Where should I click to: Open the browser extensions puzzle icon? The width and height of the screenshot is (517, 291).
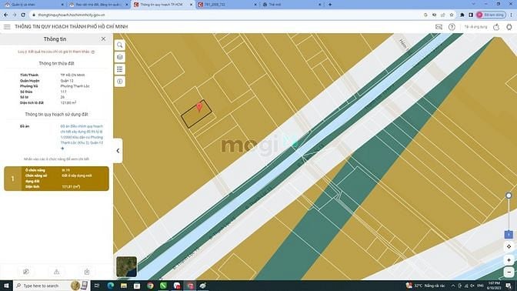click(462, 15)
